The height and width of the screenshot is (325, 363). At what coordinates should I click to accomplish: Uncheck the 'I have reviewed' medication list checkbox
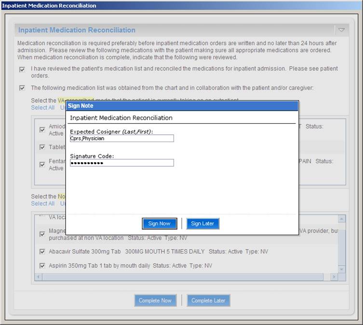coord(22,69)
